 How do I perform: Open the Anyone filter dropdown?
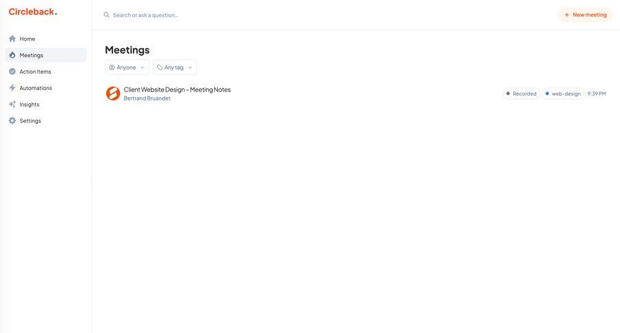pyautogui.click(x=127, y=67)
